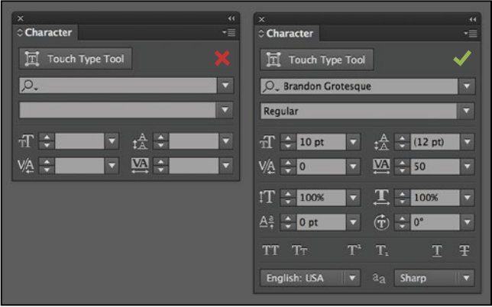Image resolution: width=492 pixels, height=307 pixels.
Task: Open empty font style dropdown in left panel
Action: tap(225, 110)
